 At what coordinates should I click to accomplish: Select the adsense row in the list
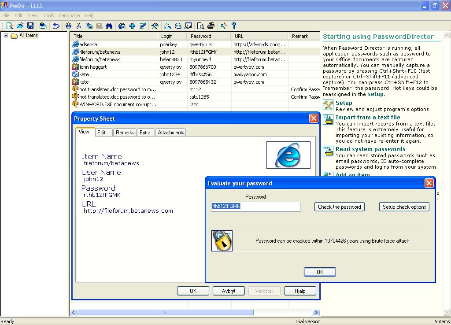tap(195, 44)
